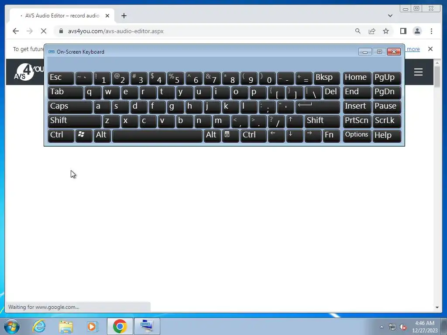This screenshot has width=447, height=335.
Task: Click the address bar URL
Action: 115,31
